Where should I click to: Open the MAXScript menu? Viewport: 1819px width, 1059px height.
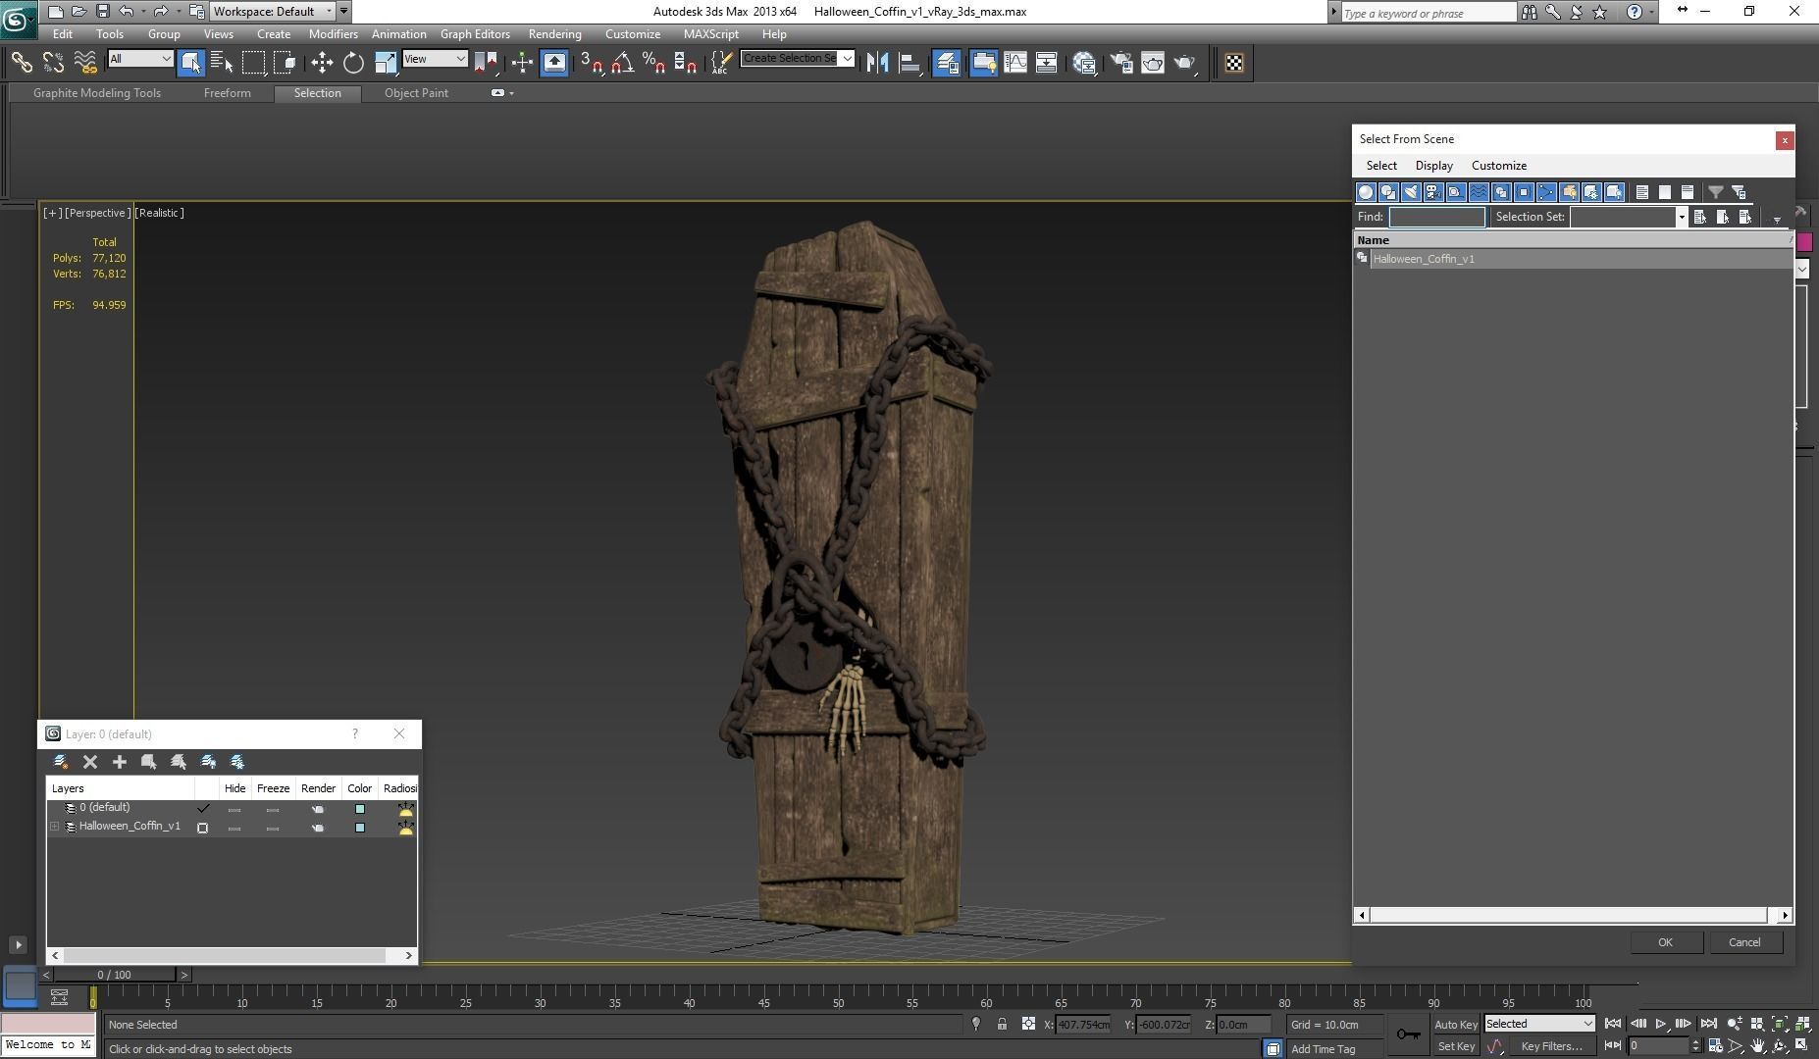(x=710, y=34)
